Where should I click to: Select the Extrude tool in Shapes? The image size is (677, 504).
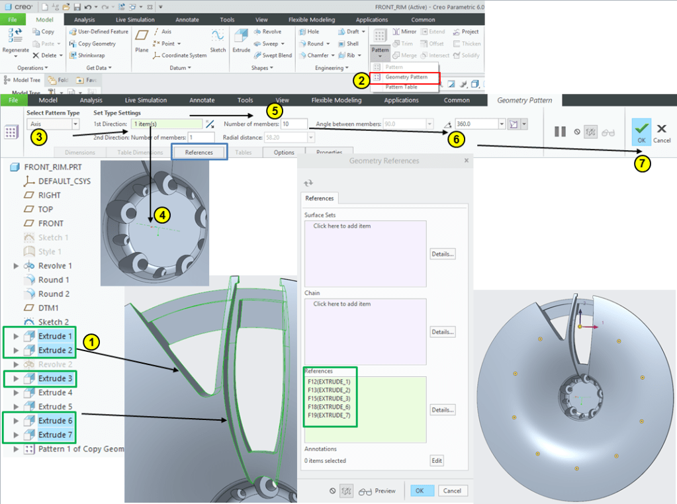(242, 38)
